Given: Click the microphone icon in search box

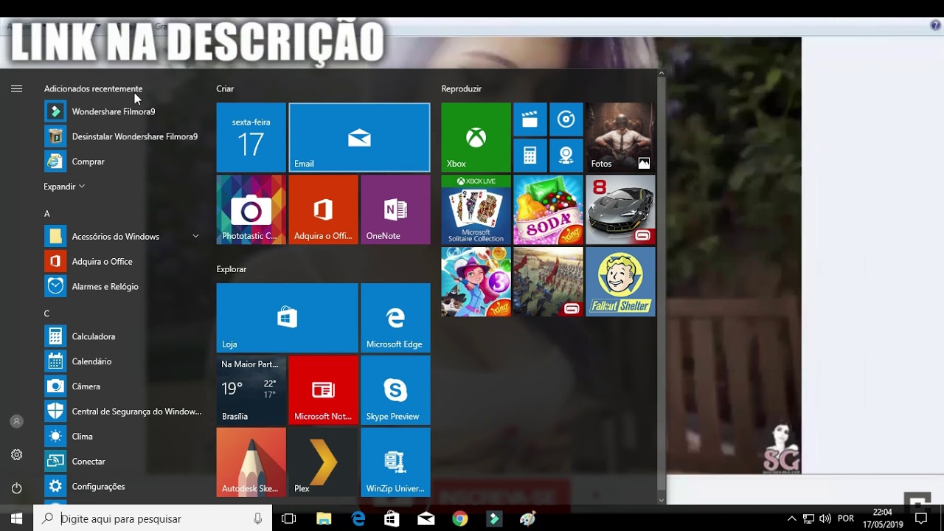Looking at the screenshot, I should tap(257, 518).
